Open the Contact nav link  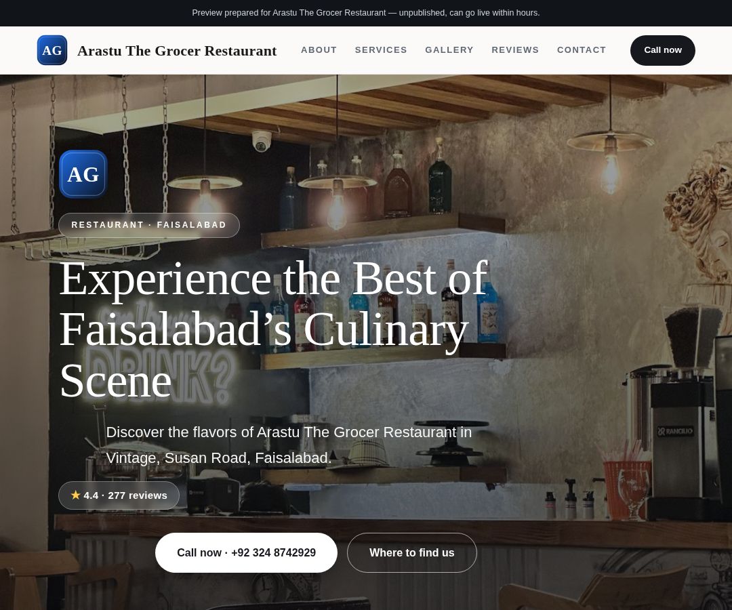pos(582,50)
